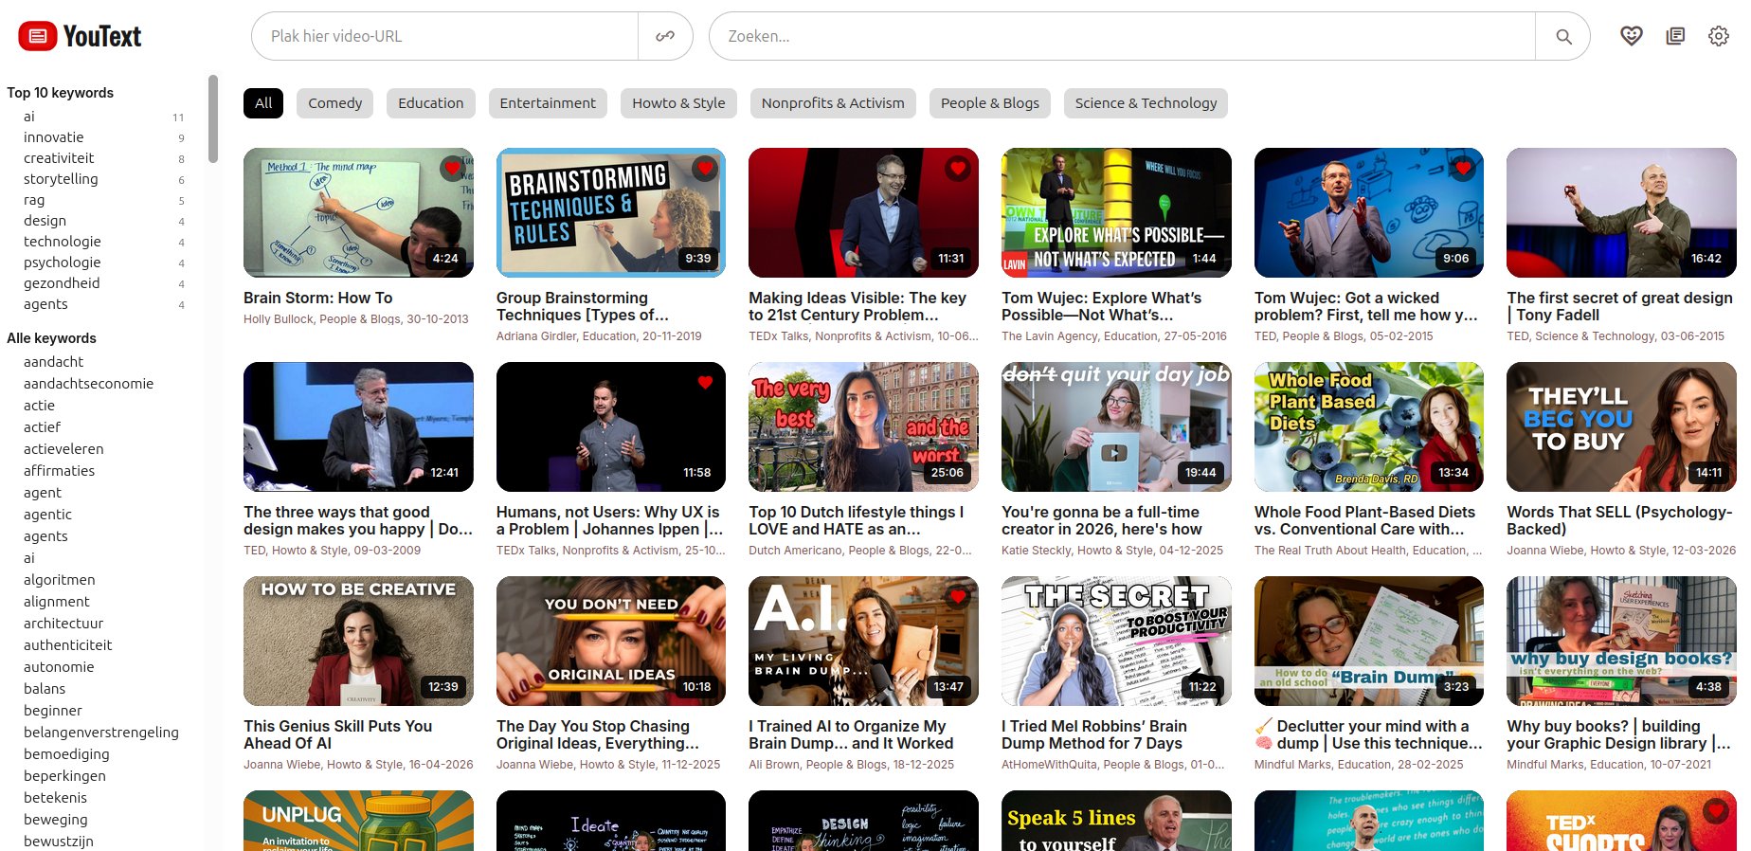Unfavorite the Group Brainstorming Techniques video

point(704,169)
